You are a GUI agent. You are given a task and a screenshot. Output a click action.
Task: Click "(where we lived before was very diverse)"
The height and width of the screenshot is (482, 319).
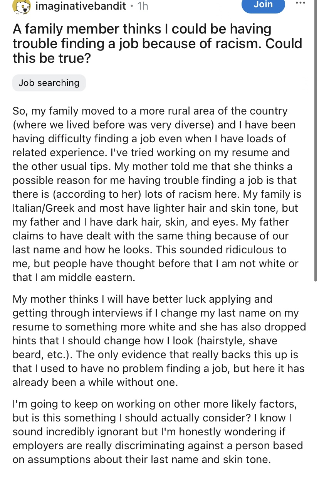pyautogui.click(x=114, y=125)
